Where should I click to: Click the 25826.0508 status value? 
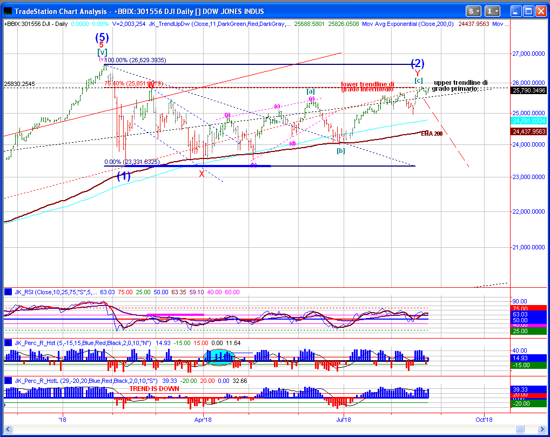tap(344, 24)
